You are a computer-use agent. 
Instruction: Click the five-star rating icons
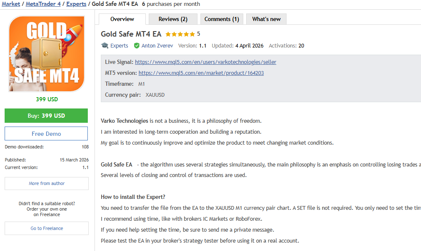(x=180, y=34)
